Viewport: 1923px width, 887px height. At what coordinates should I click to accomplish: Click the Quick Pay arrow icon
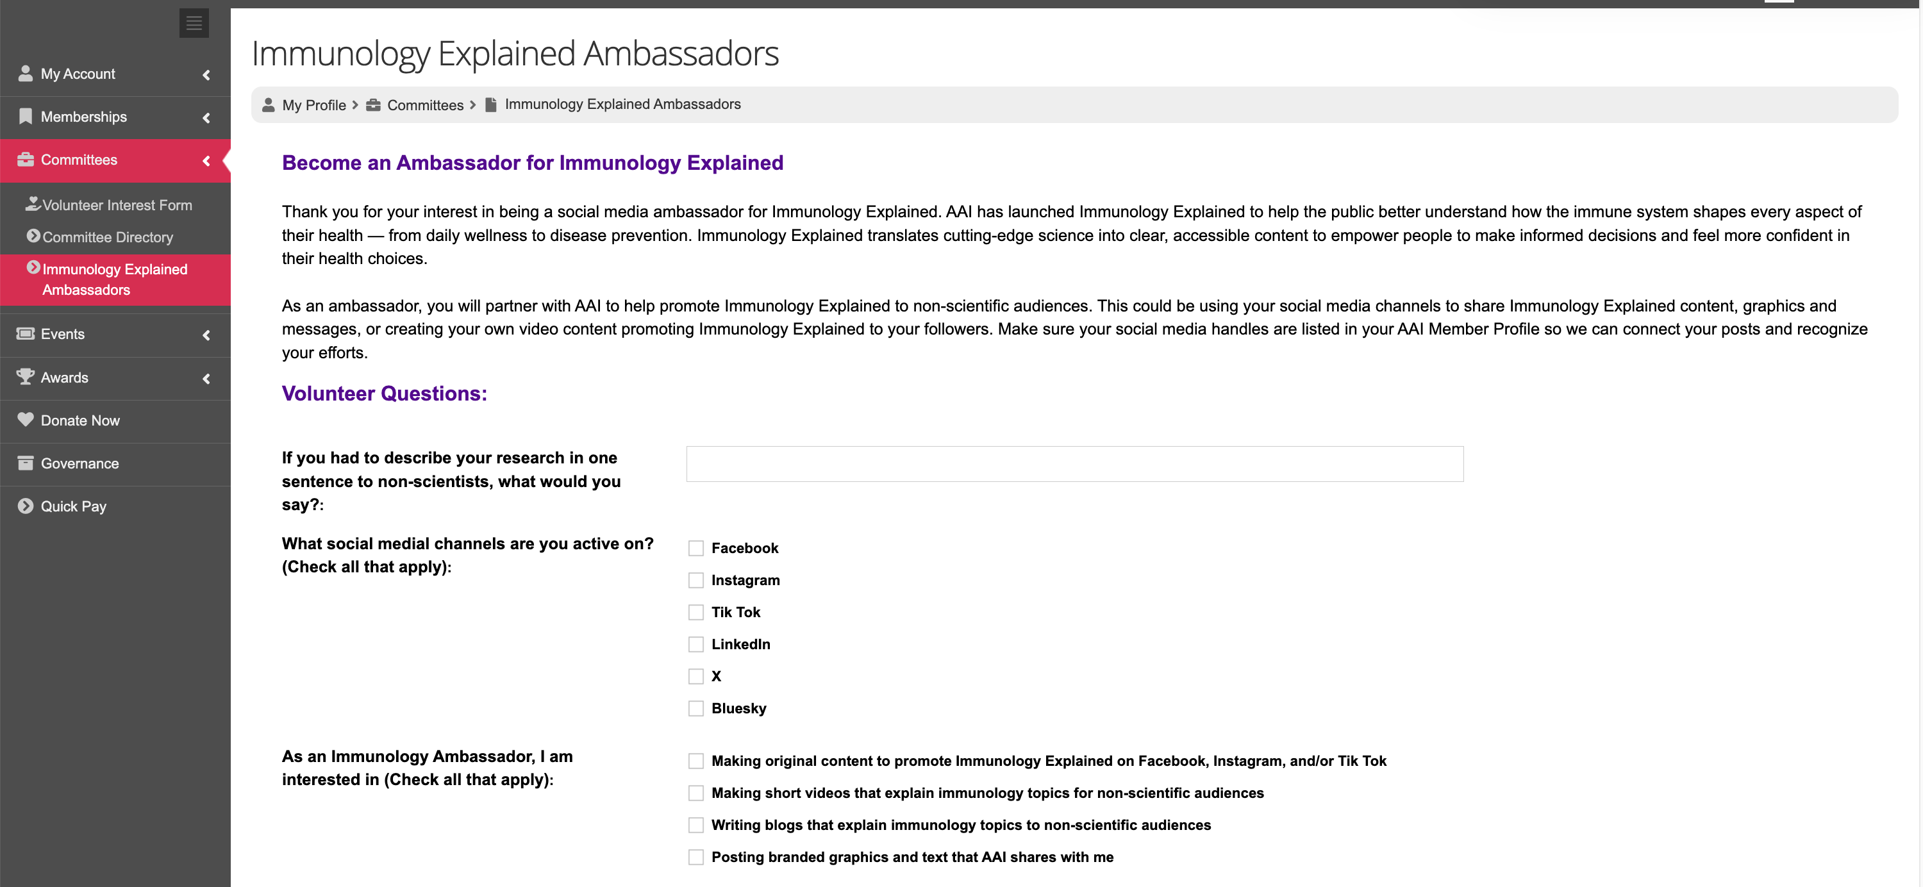coord(26,506)
